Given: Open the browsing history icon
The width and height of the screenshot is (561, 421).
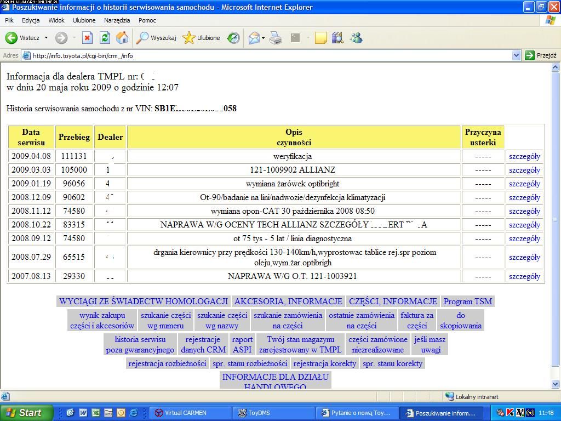Looking at the screenshot, I should [233, 38].
